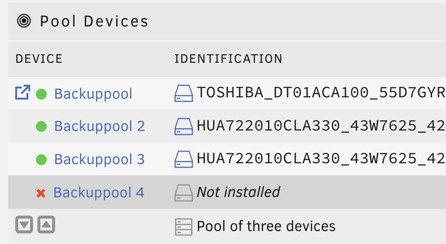This screenshot has width=446, height=244.
Task: Open the Backuppool 4 device link
Action: tap(99, 192)
